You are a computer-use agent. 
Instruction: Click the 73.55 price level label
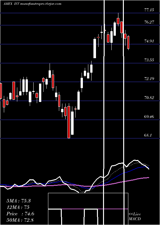(x=149, y=60)
